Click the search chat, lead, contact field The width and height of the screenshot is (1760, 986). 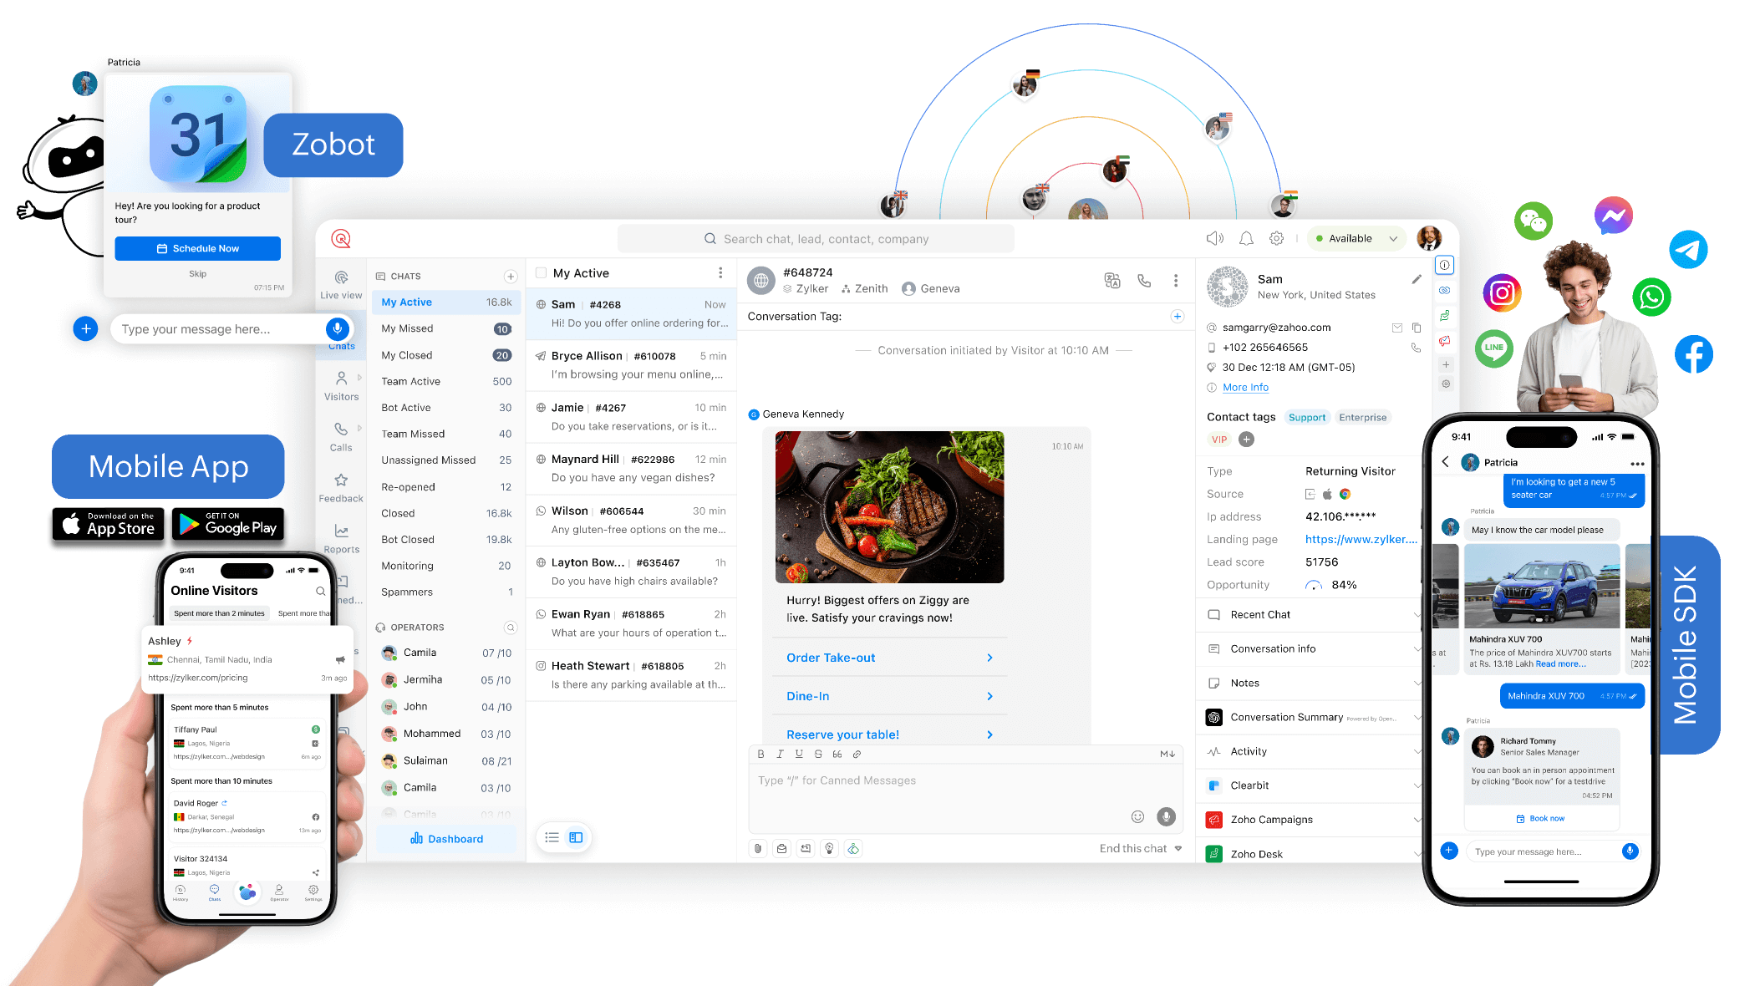click(816, 239)
